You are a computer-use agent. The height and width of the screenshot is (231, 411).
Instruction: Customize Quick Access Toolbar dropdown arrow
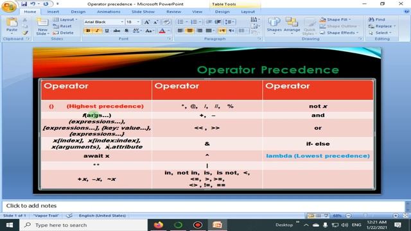pos(57,4)
